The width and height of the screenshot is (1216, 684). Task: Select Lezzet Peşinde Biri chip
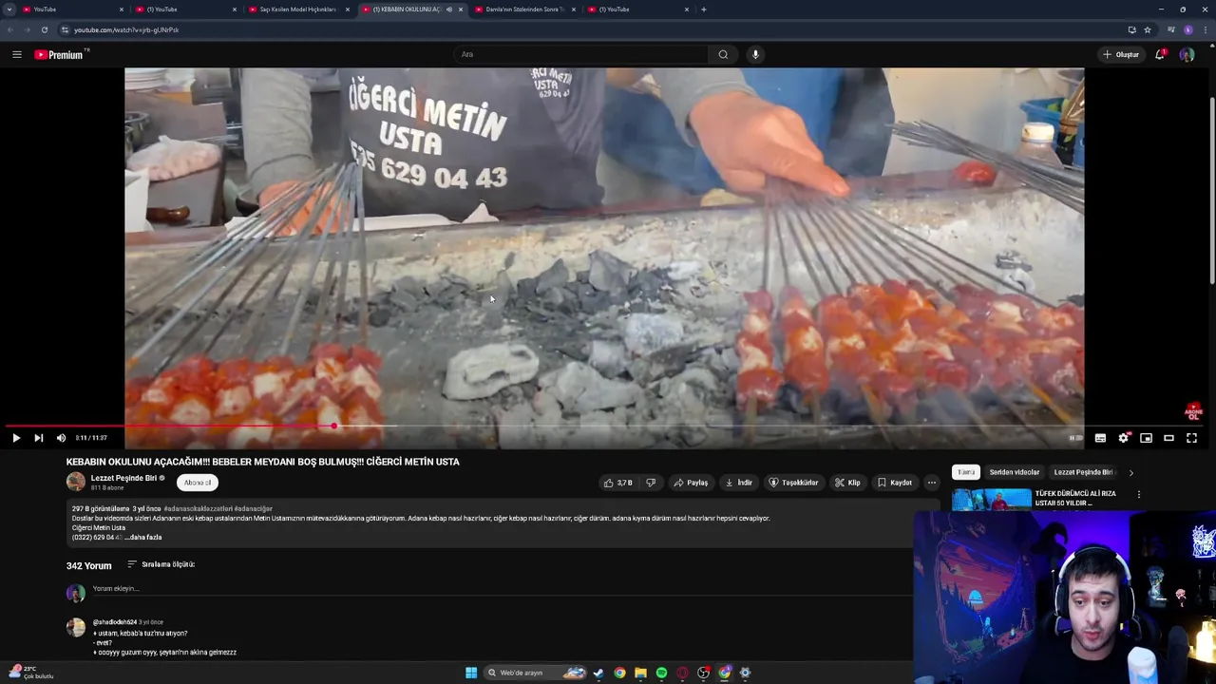(x=1083, y=472)
